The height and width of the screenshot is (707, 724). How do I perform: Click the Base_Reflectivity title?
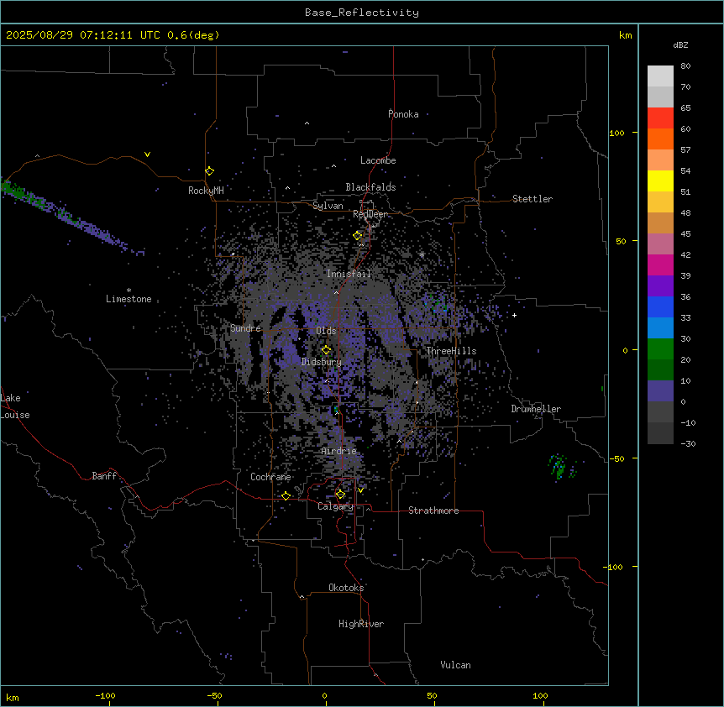pyautogui.click(x=362, y=13)
